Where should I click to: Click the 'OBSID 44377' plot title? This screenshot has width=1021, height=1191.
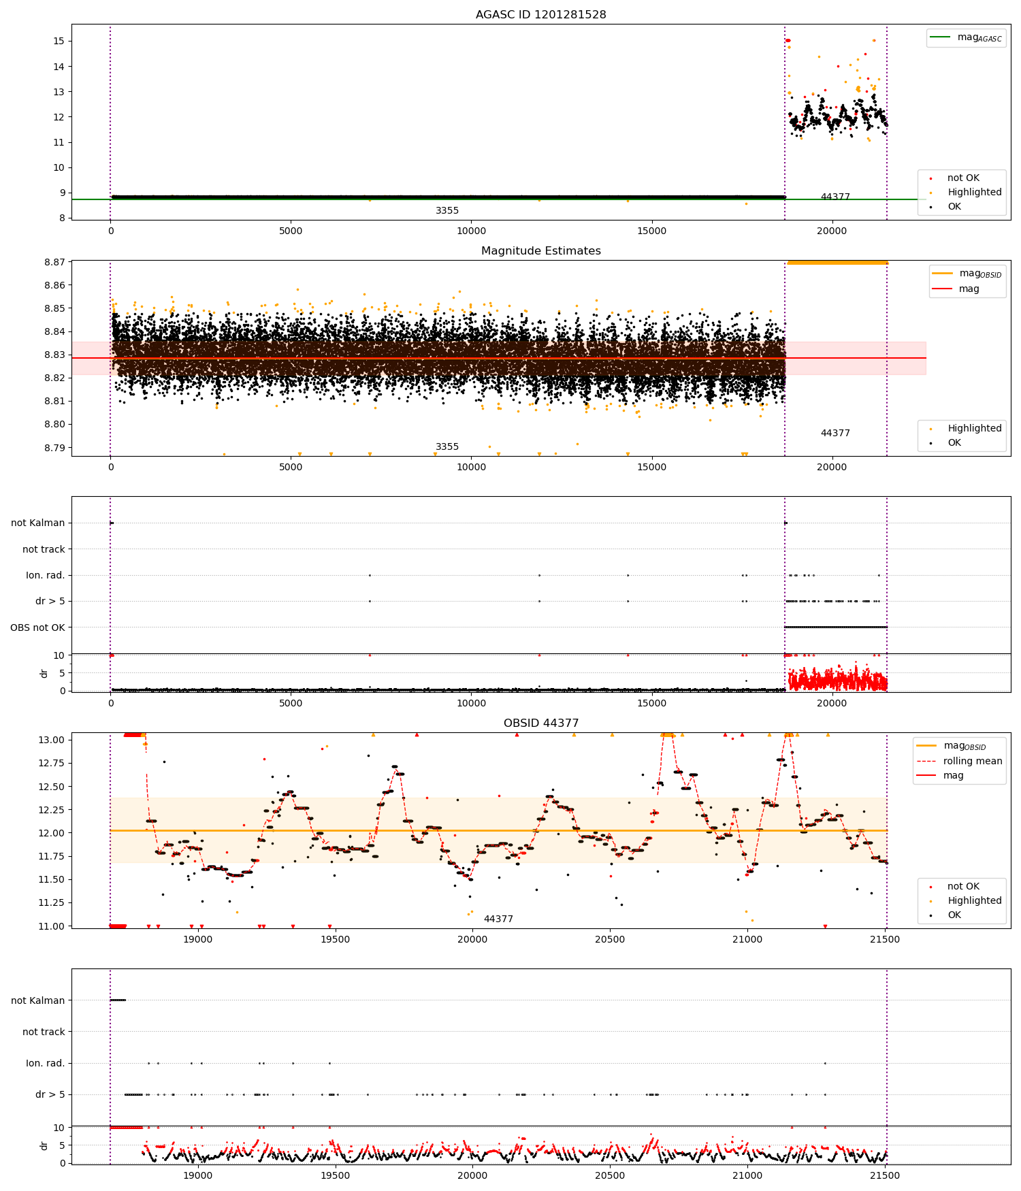(x=540, y=723)
